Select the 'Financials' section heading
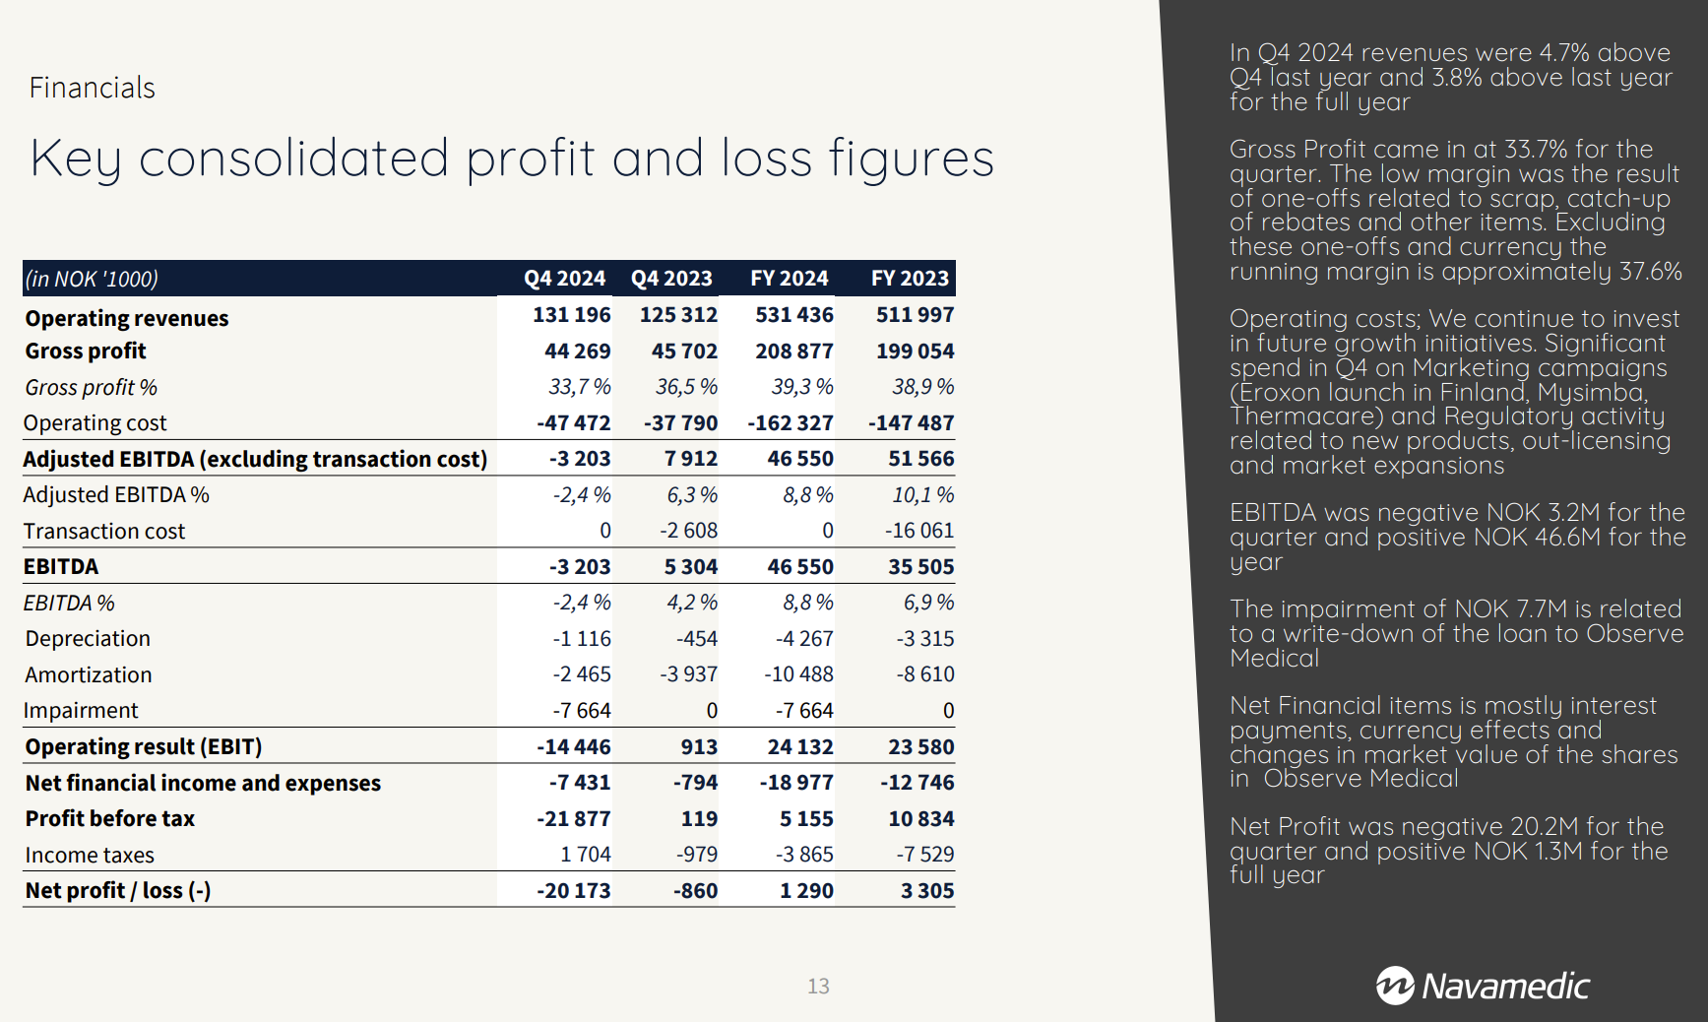1708x1022 pixels. [x=92, y=88]
